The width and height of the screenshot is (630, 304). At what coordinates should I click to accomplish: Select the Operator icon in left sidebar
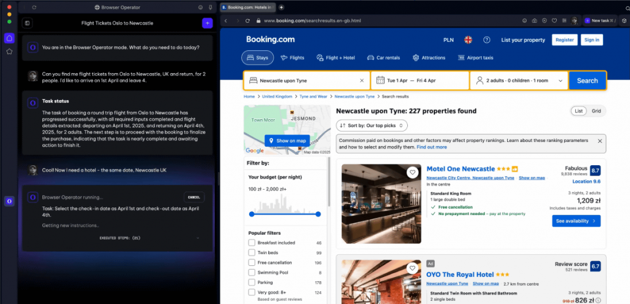(9, 201)
